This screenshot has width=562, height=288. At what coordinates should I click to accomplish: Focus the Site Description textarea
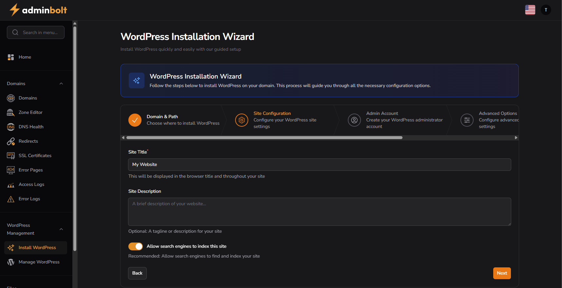click(320, 212)
